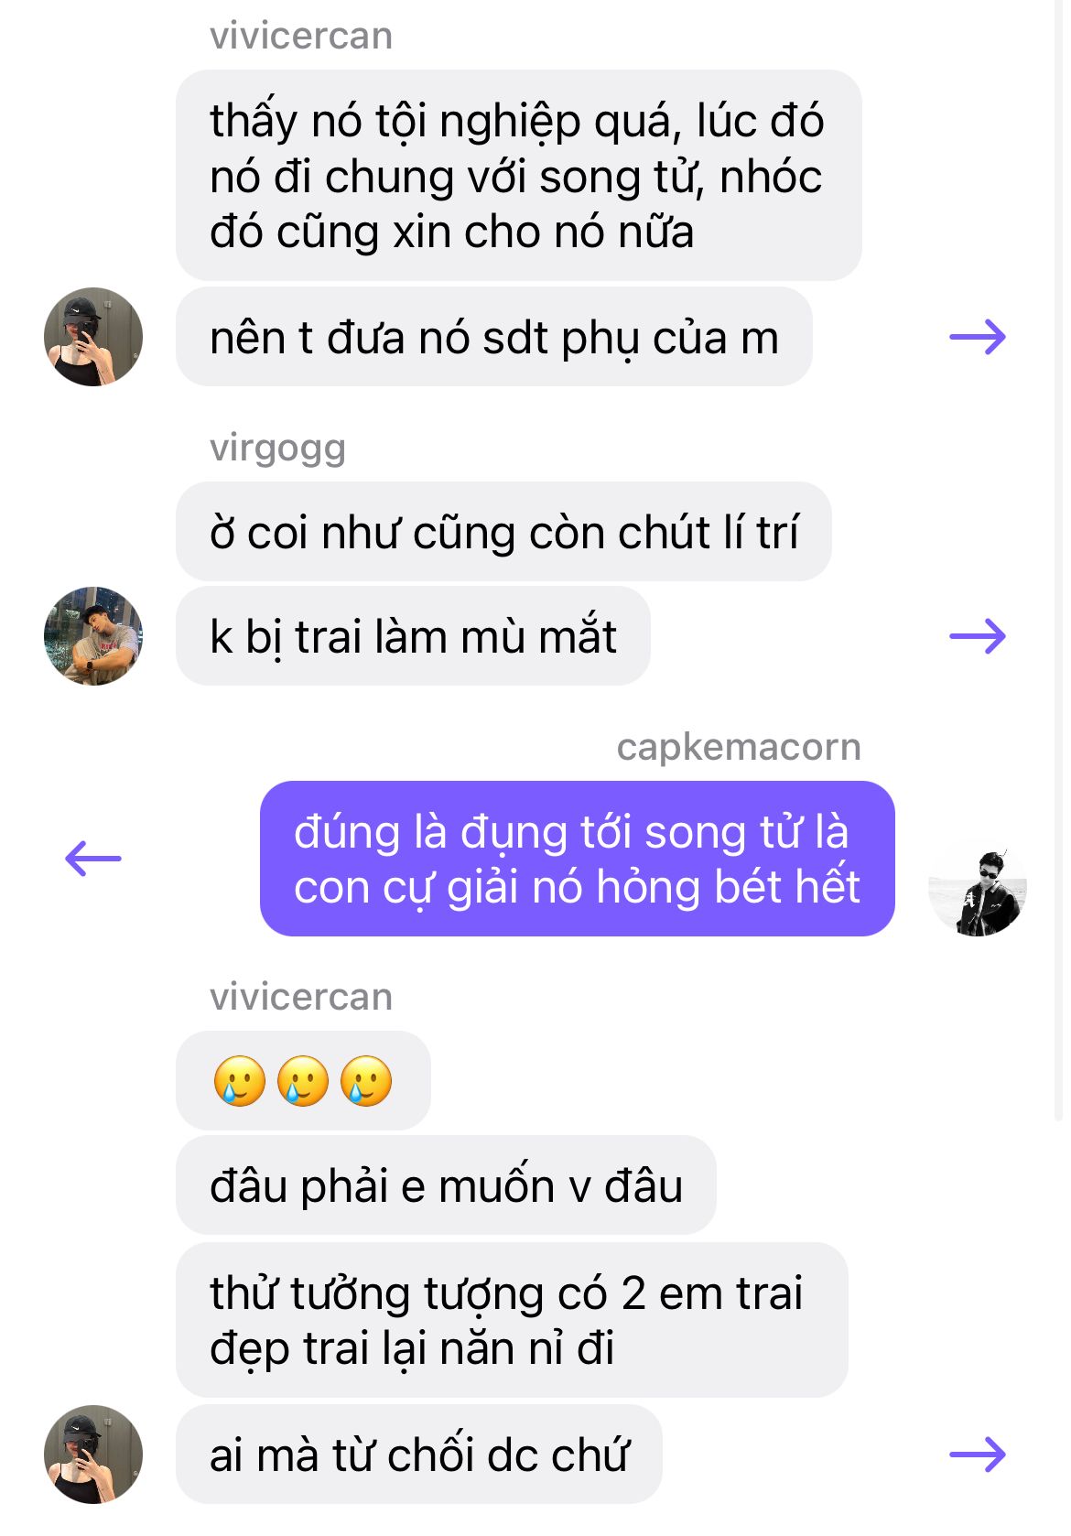Click 'vivicercan' label above crying emojis
This screenshot has height=1536, width=1071.
[x=301, y=997]
